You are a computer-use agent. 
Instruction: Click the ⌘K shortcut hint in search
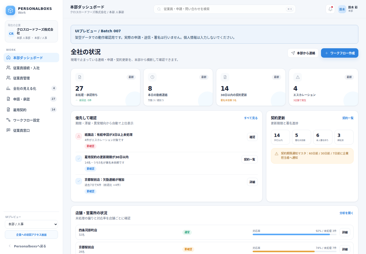(x=290, y=9)
